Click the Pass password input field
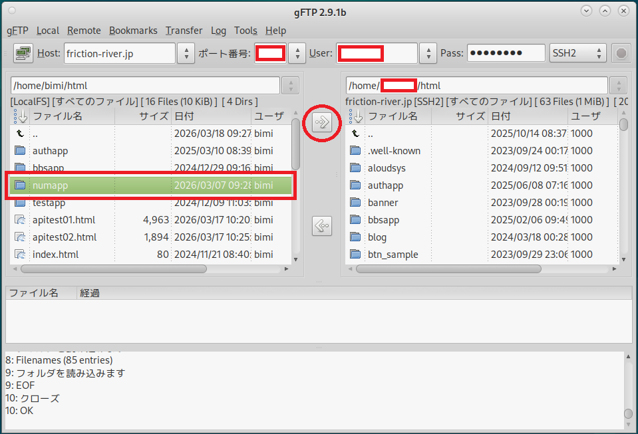Screen dimensions: 638x434 pos(506,53)
